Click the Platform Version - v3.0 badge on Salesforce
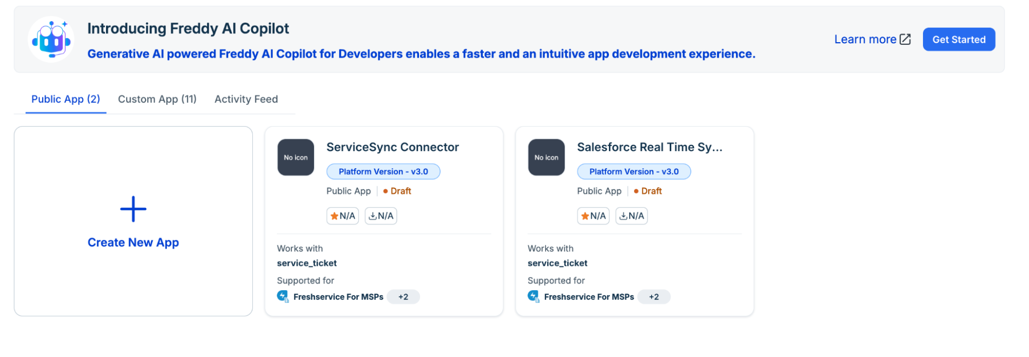Screen dimensions: 1029x357 [634, 171]
